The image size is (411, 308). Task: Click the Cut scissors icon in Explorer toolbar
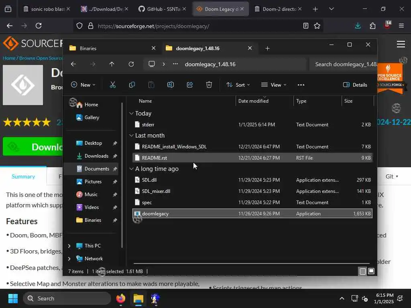click(112, 85)
